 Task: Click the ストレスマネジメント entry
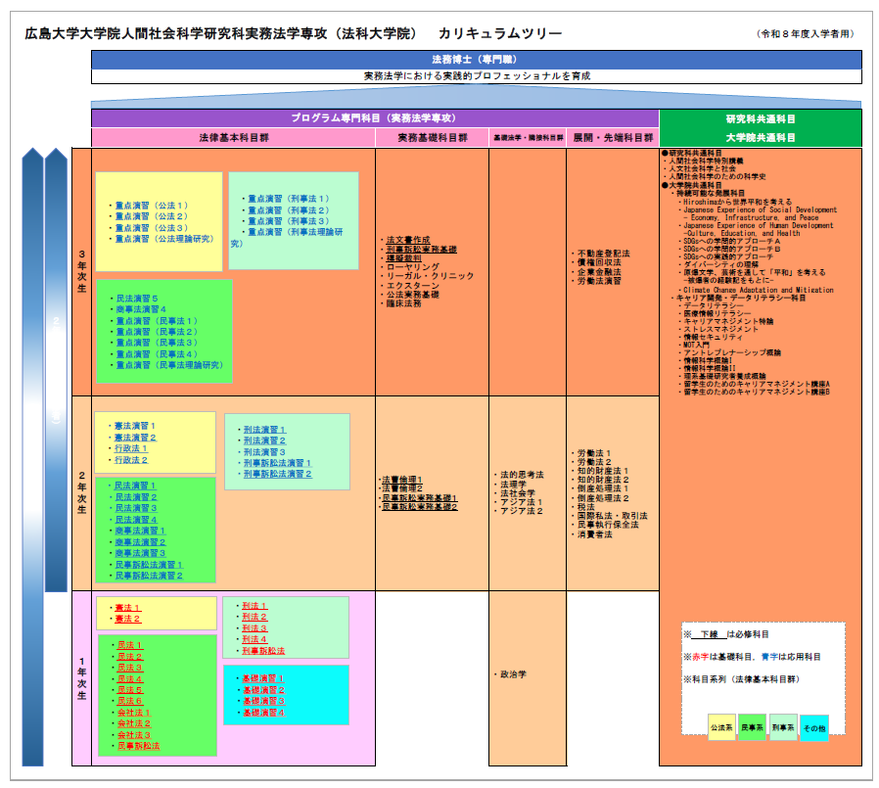tap(720, 329)
